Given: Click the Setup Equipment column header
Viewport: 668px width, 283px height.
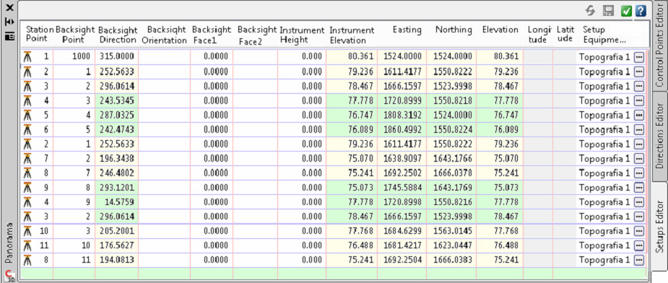Looking at the screenshot, I should tap(604, 35).
